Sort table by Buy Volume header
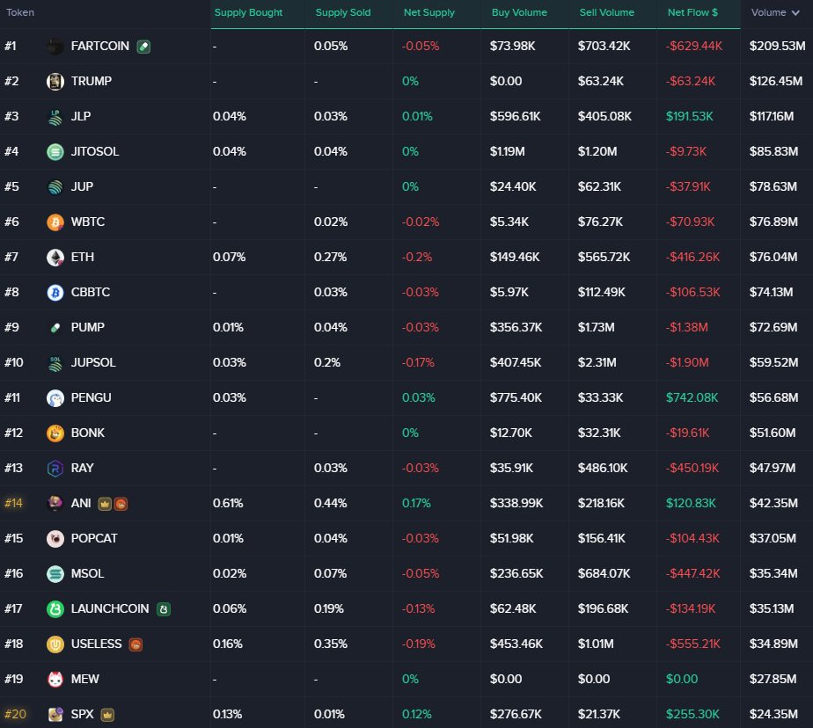The image size is (813, 728). pos(519,12)
